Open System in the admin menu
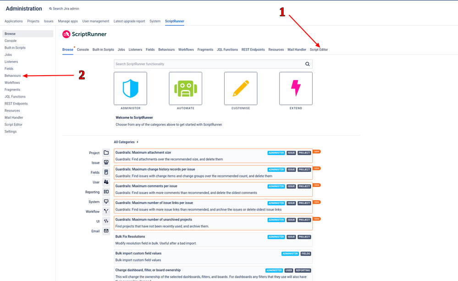This screenshot has width=458, height=281. 155,22
